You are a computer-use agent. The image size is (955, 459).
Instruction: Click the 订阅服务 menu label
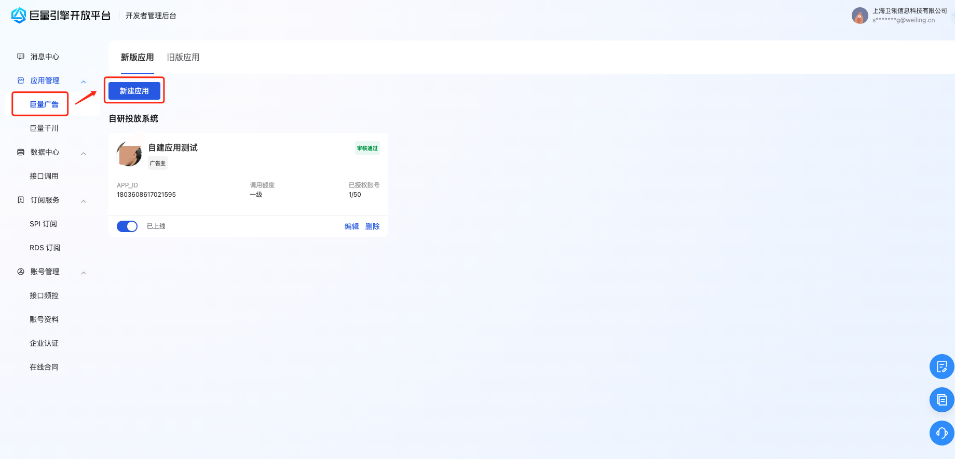coord(45,200)
